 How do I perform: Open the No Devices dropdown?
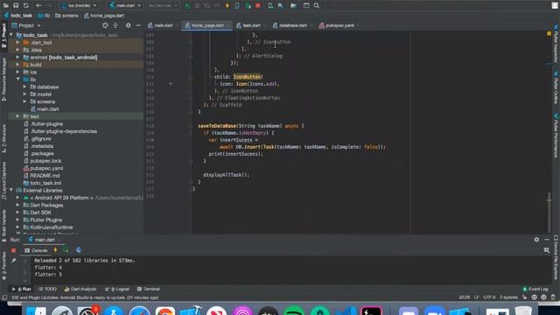click(163, 6)
